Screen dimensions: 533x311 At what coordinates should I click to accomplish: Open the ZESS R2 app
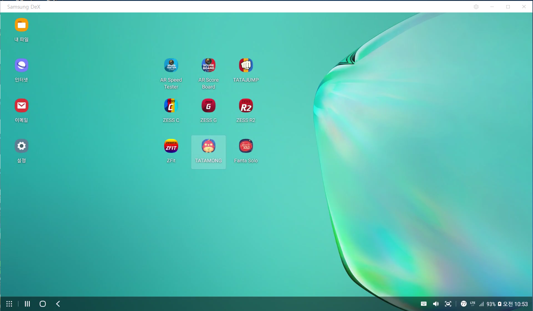[246, 106]
